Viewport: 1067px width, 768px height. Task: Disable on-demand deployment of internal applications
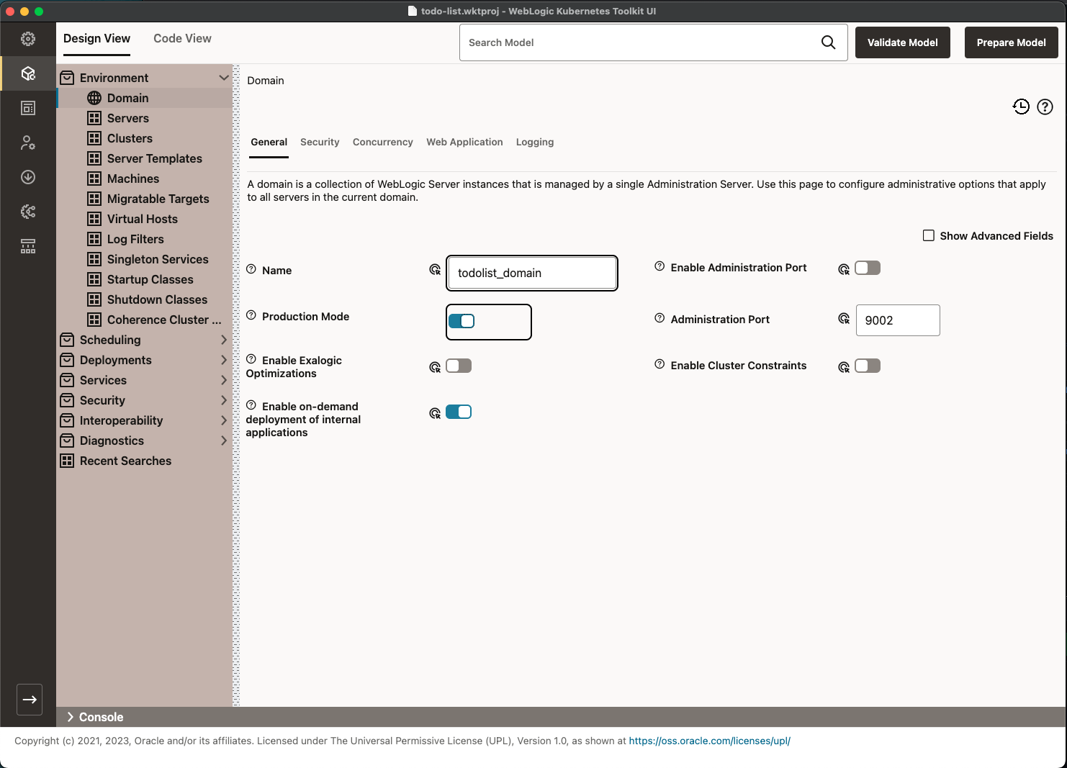[459, 412]
